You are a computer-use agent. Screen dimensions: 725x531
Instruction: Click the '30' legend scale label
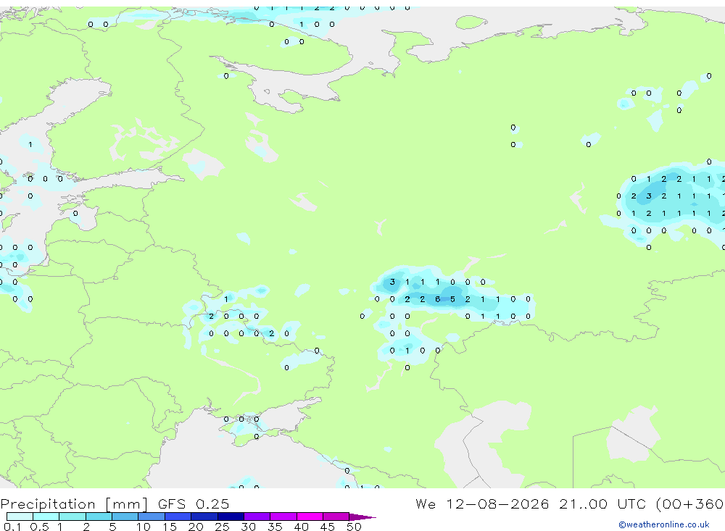click(248, 527)
